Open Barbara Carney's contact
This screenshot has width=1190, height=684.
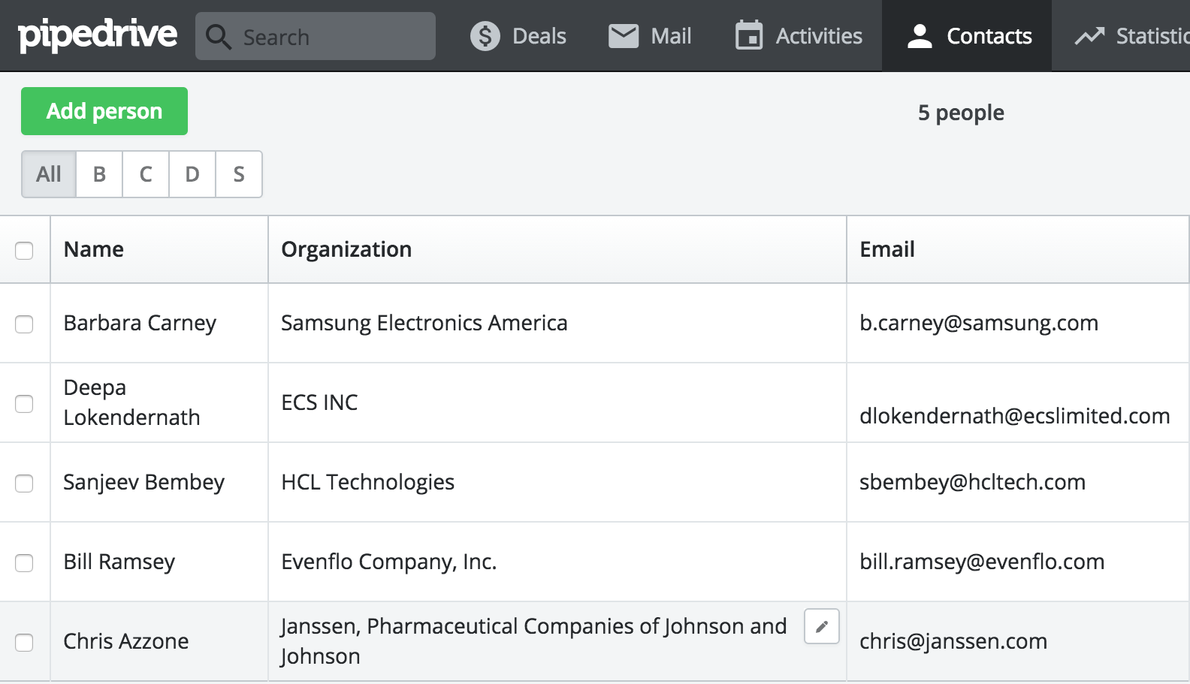pos(140,323)
